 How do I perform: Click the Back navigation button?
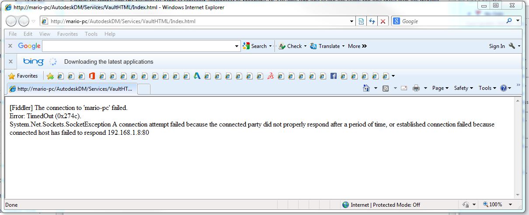pyautogui.click(x=12, y=21)
